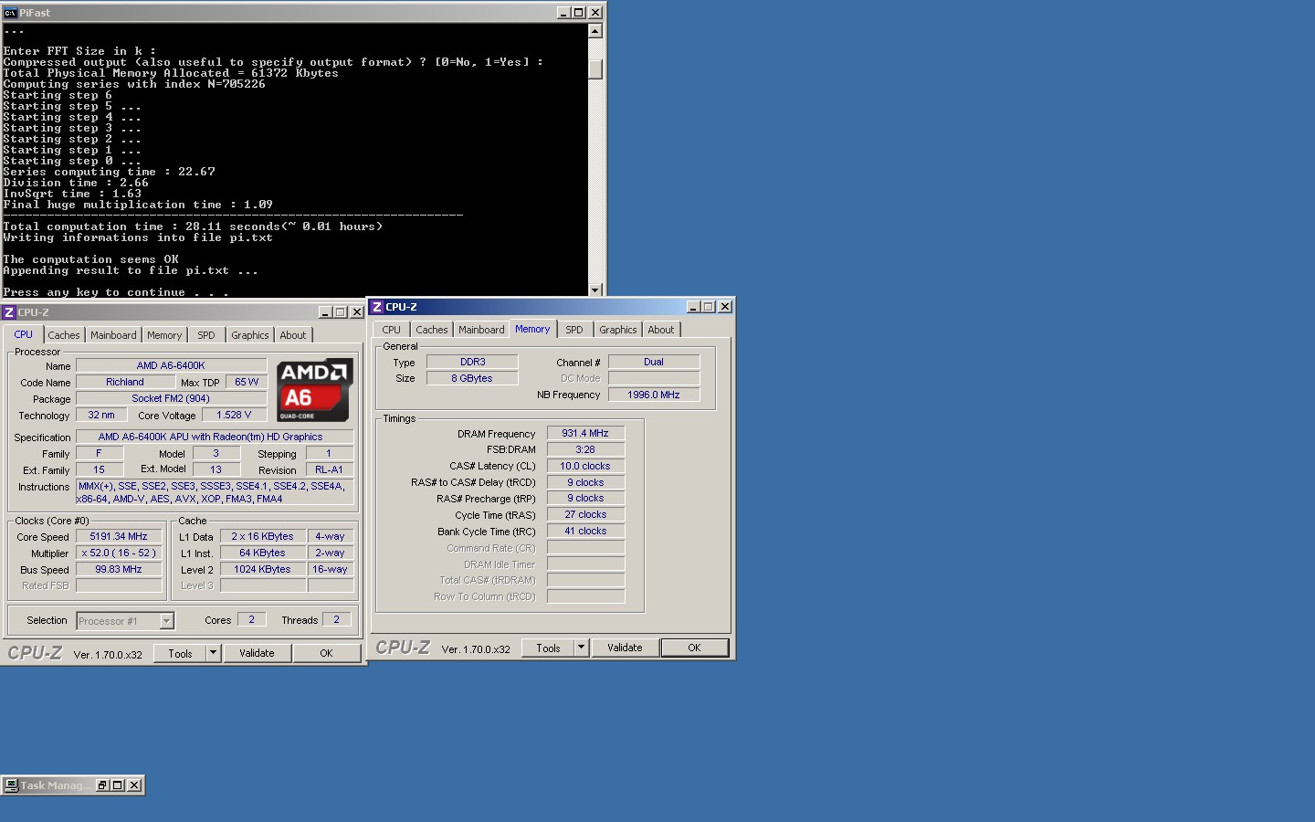Viewport: 1315px width, 822px height.
Task: Click the processor Name field AMD A6-6400K
Action: [171, 366]
